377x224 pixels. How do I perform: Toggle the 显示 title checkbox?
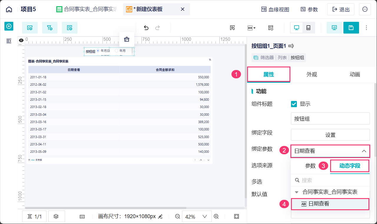coord(294,104)
